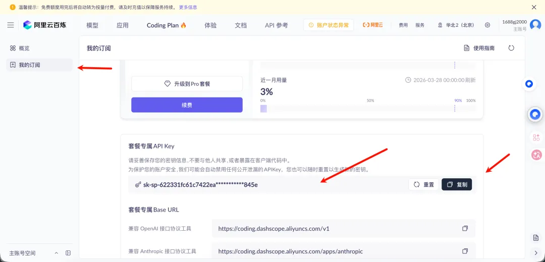Click the 套餐专属 Base URL heading
This screenshot has height=262, width=545.
(x=153, y=209)
